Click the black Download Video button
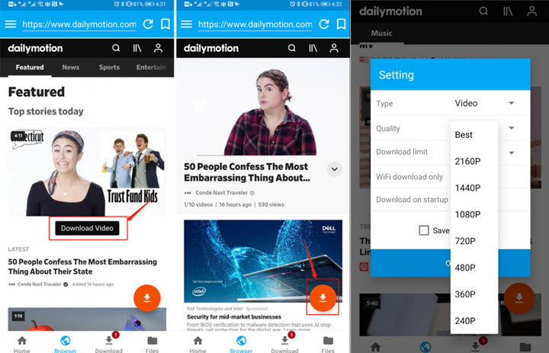Screen dimensions: 549x353 pos(87,228)
